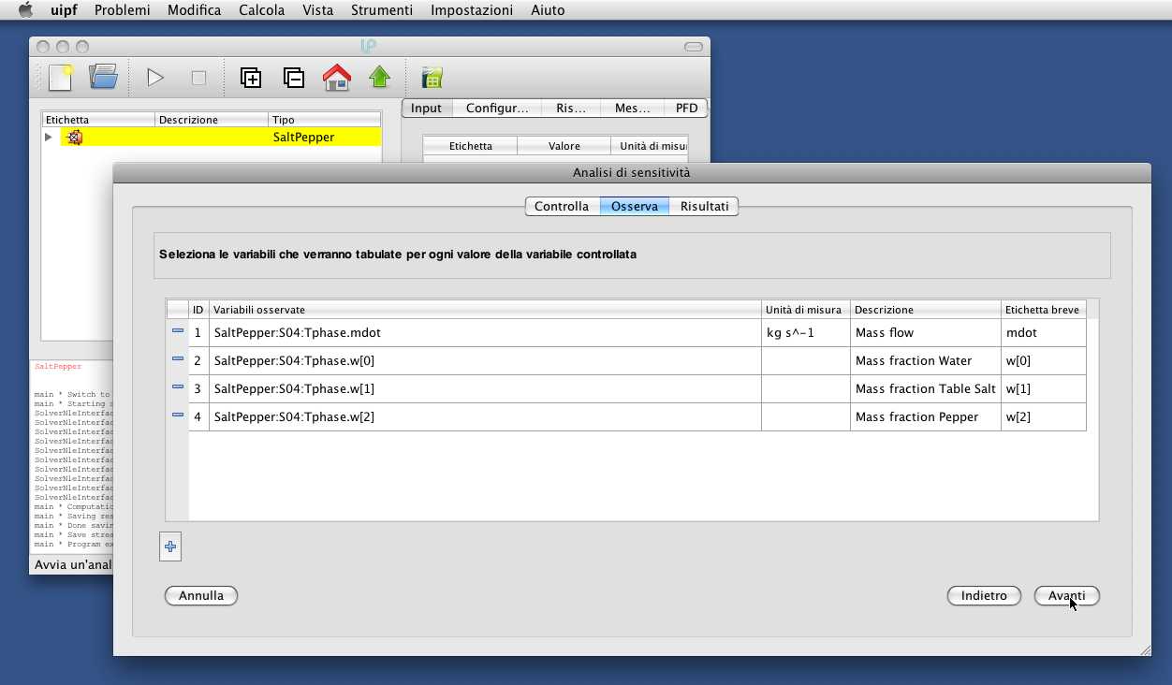1172x685 pixels.
Task: Go back with the Indietro button
Action: 984,595
